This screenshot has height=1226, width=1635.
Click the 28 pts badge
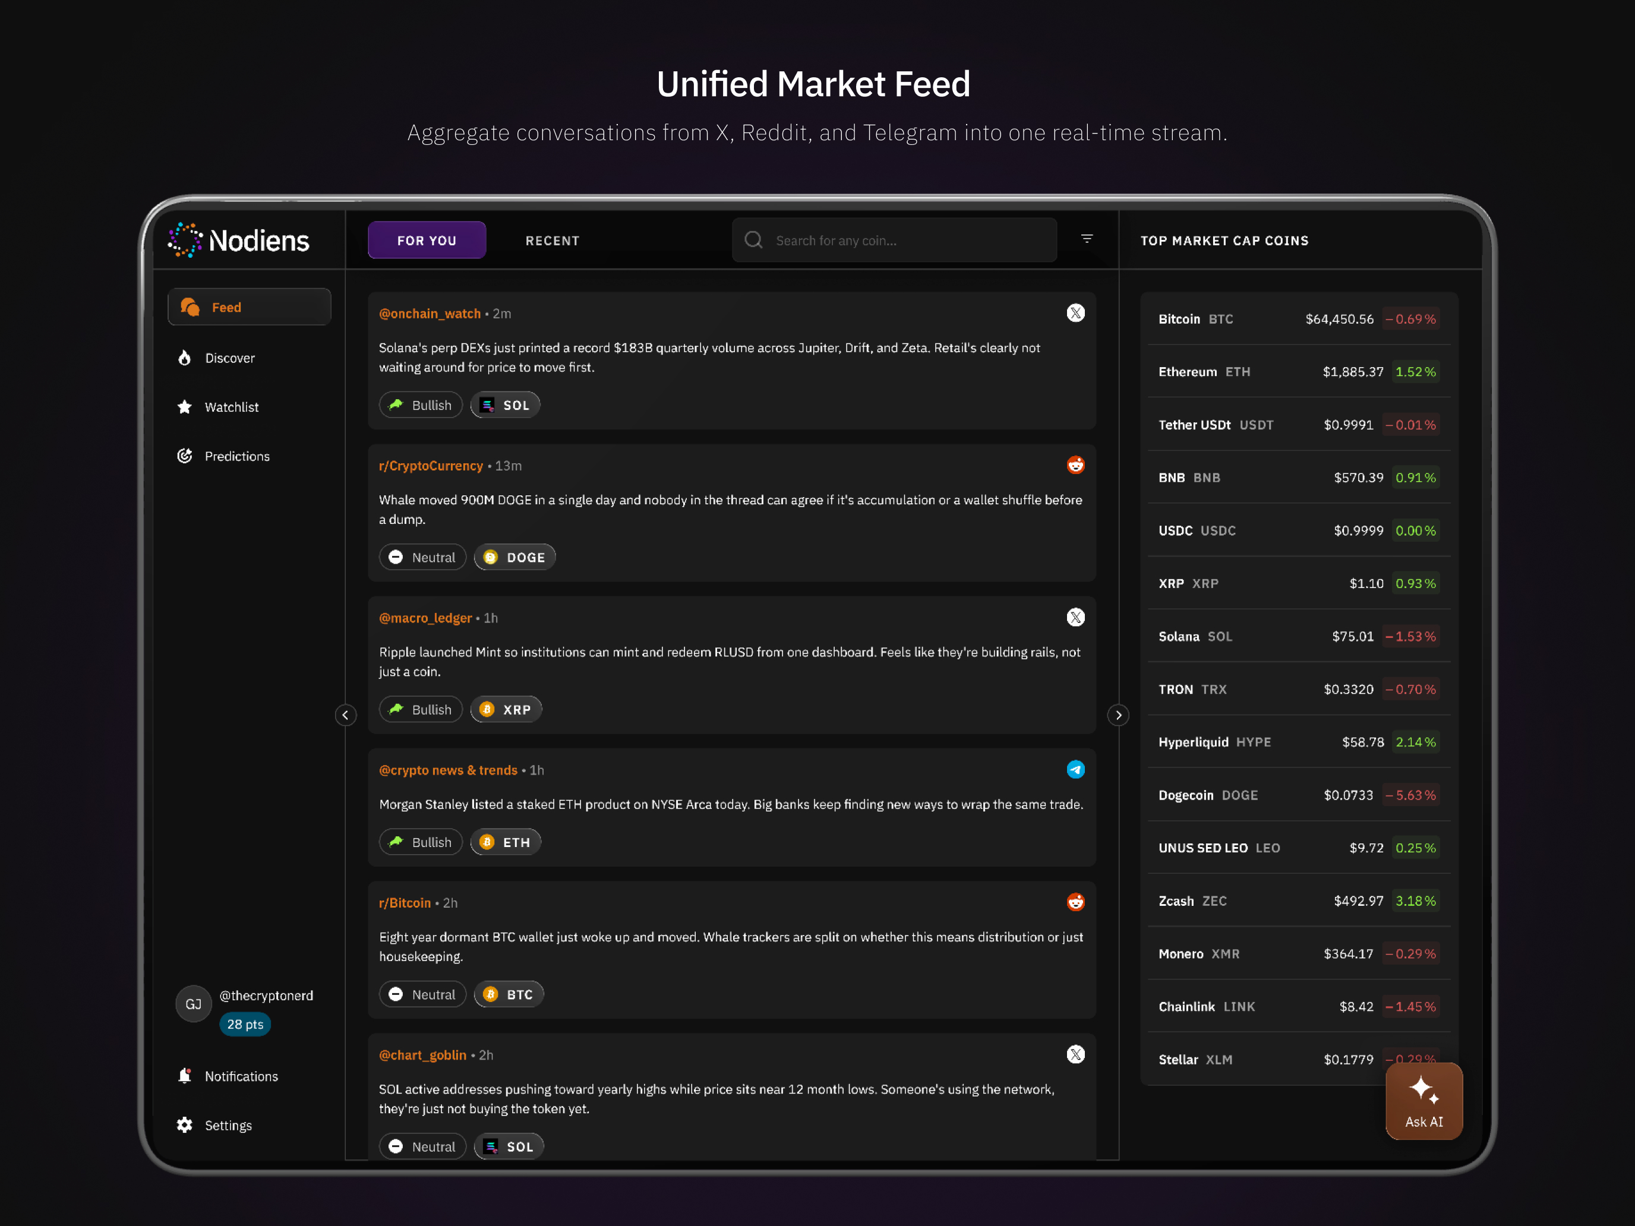tap(245, 1024)
